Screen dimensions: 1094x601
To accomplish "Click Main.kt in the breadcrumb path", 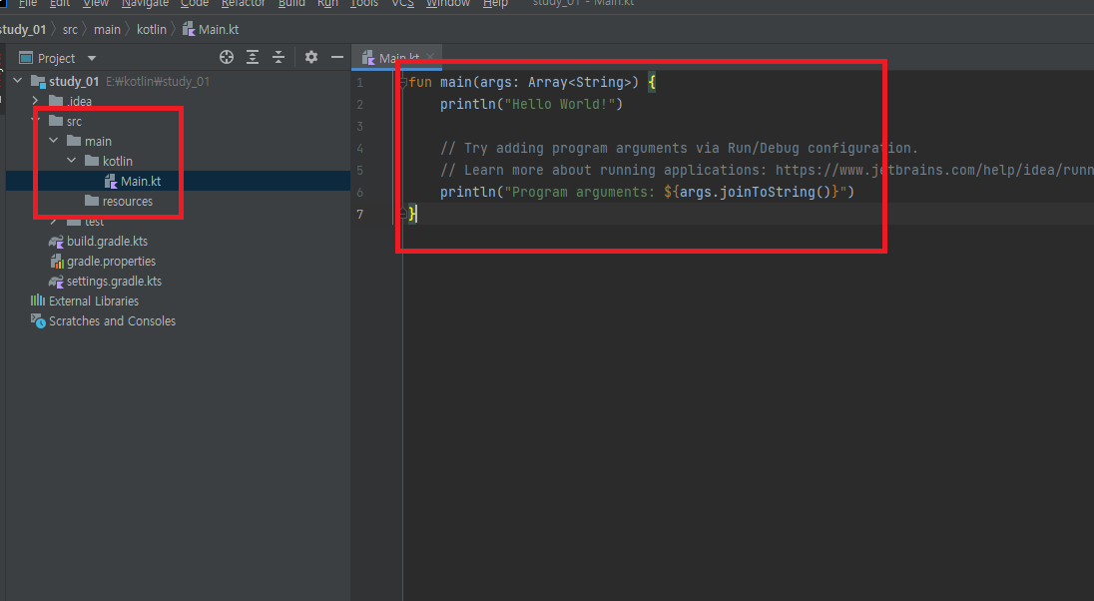I will coord(211,29).
